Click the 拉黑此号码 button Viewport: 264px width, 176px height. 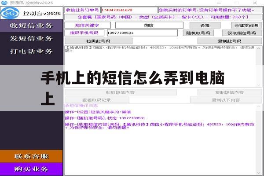point(98,41)
